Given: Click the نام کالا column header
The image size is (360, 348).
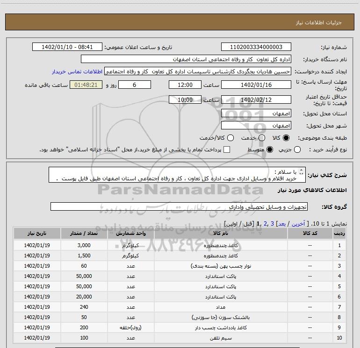Looking at the screenshot, I should [x=221, y=233].
